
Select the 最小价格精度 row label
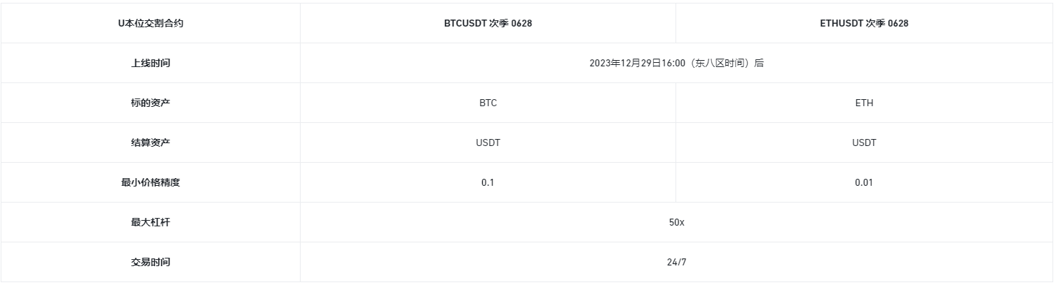[x=151, y=182]
